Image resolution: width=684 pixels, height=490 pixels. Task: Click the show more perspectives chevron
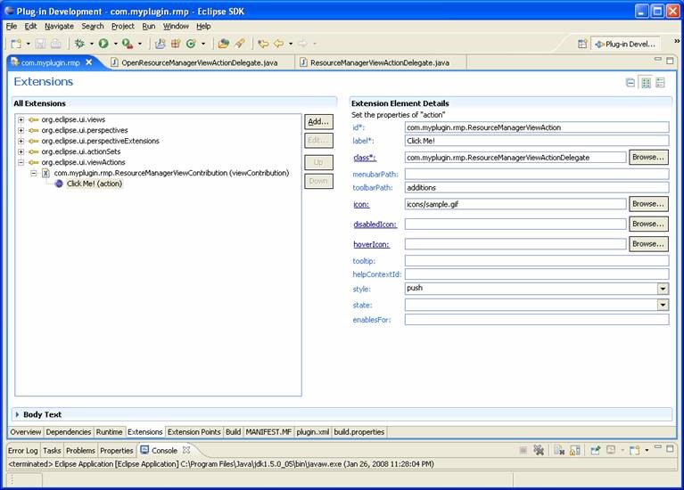tap(677, 41)
